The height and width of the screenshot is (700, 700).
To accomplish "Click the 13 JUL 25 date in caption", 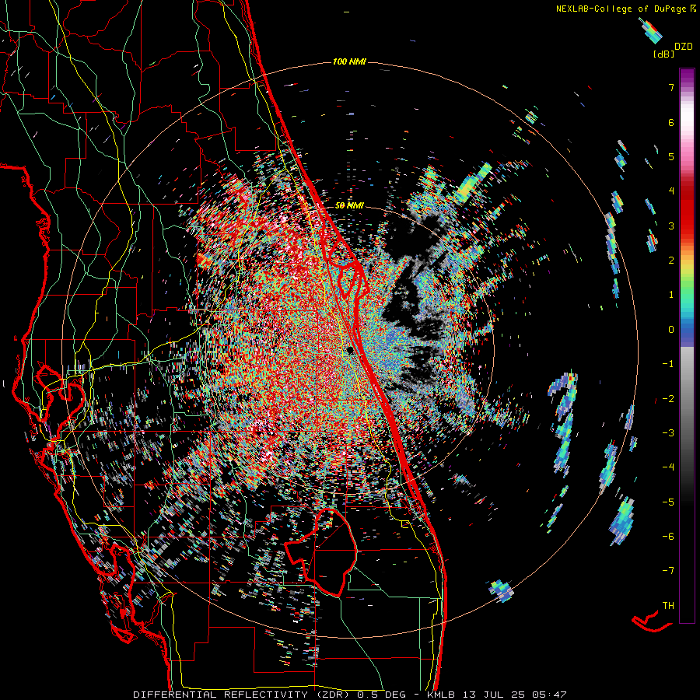I will click(494, 695).
